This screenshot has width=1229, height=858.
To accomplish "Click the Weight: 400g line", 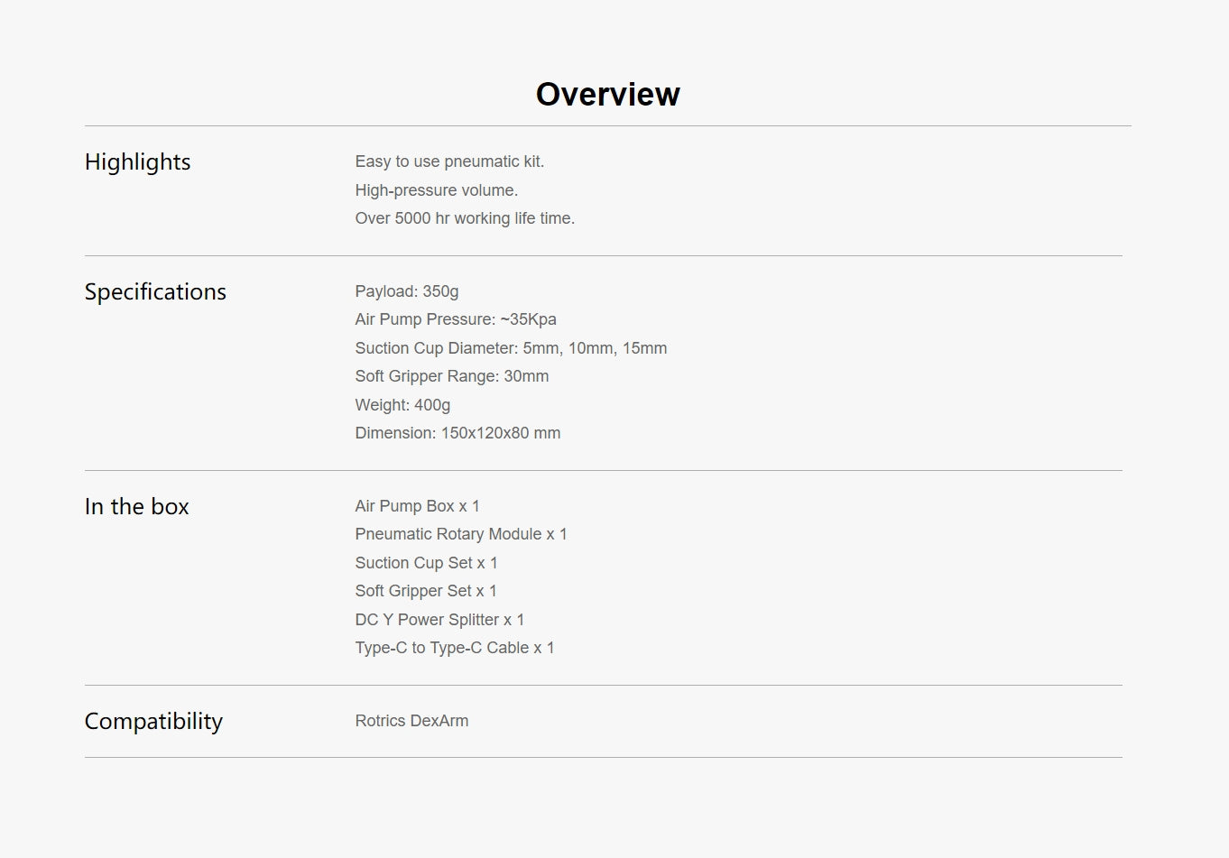I will [402, 405].
